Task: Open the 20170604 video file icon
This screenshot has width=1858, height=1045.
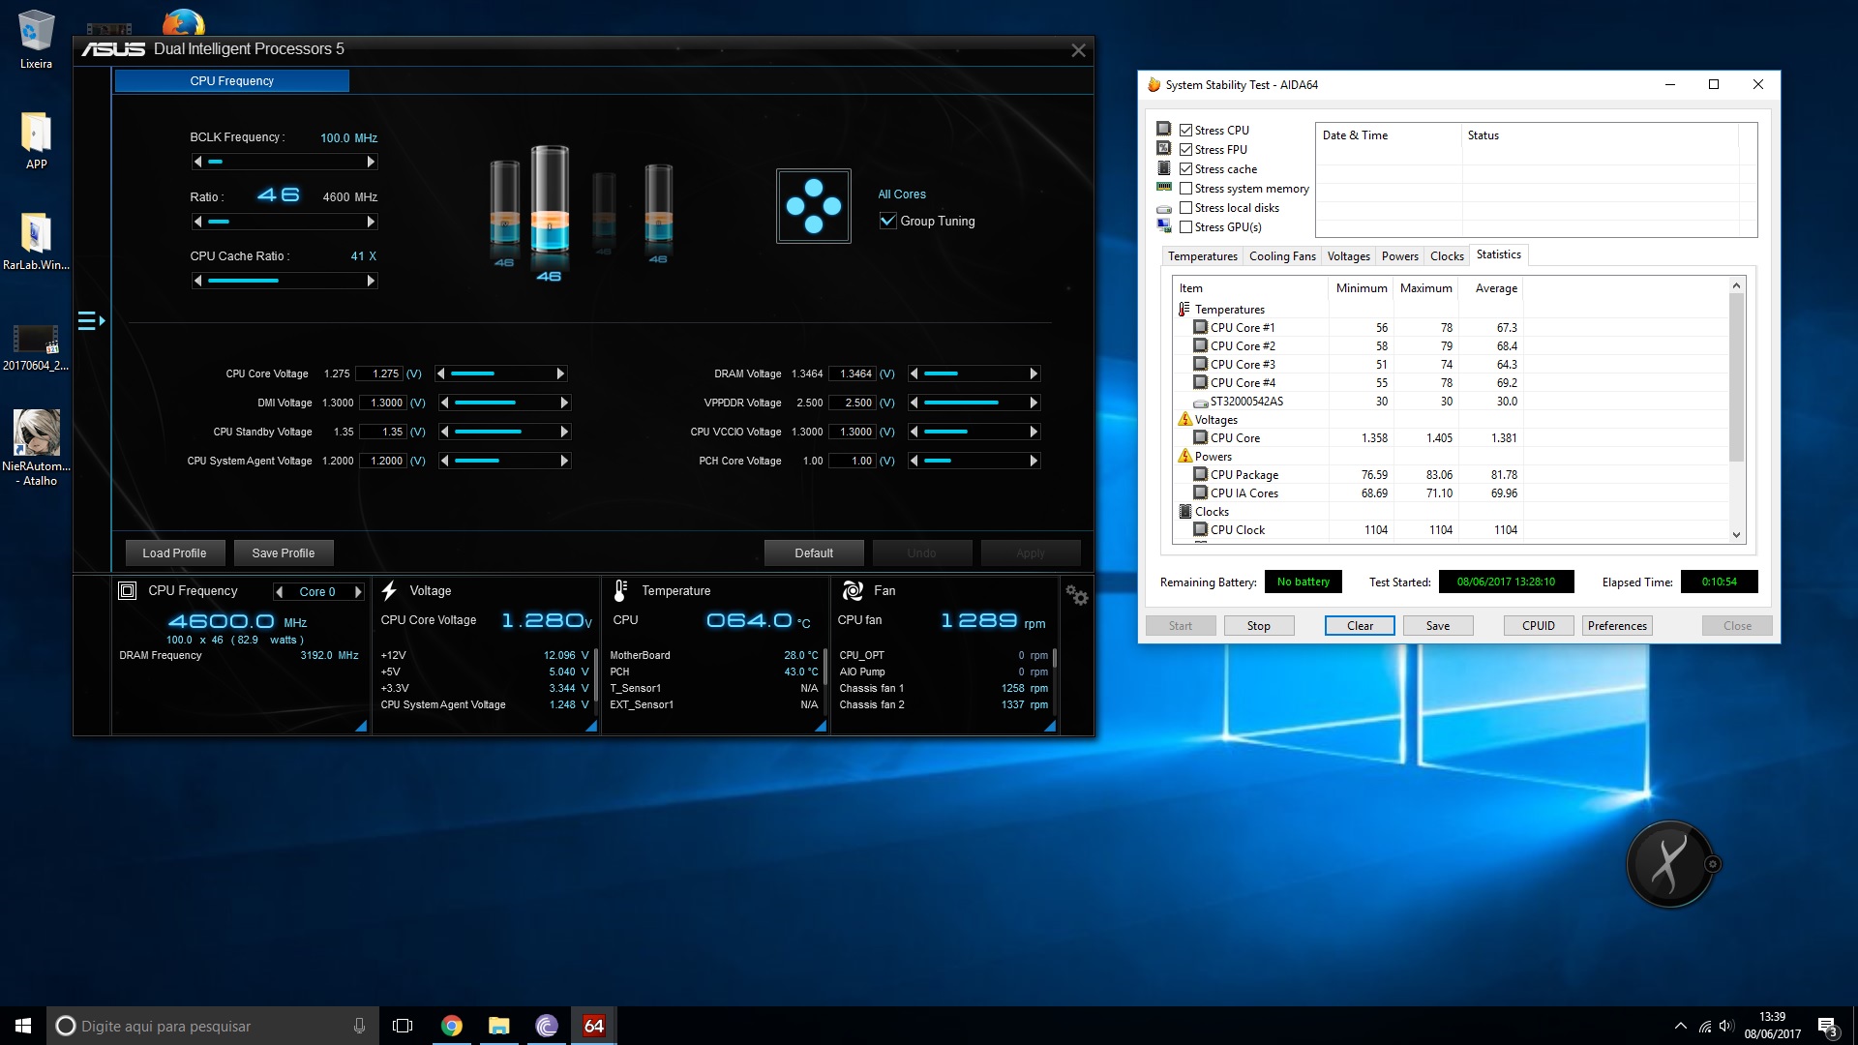Action: pos(36,345)
